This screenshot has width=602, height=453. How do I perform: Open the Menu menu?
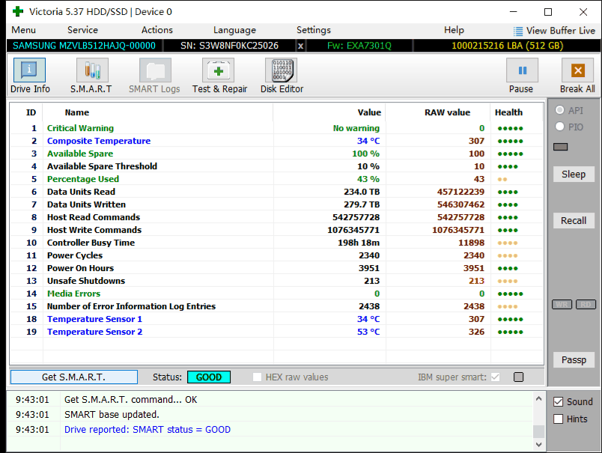[23, 30]
